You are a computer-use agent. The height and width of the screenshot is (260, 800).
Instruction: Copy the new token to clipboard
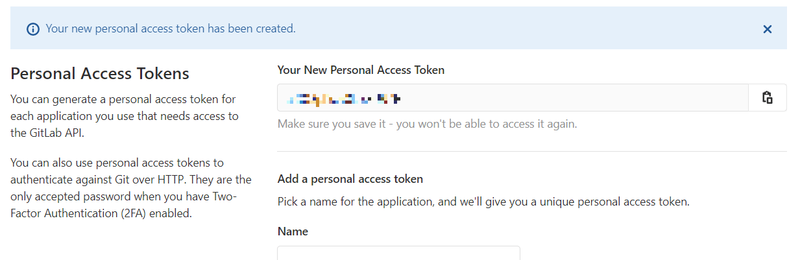click(x=768, y=97)
